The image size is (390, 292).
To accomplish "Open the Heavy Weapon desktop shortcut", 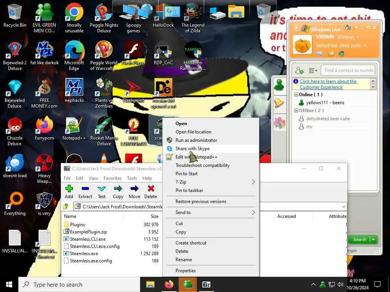I will tap(44, 169).
